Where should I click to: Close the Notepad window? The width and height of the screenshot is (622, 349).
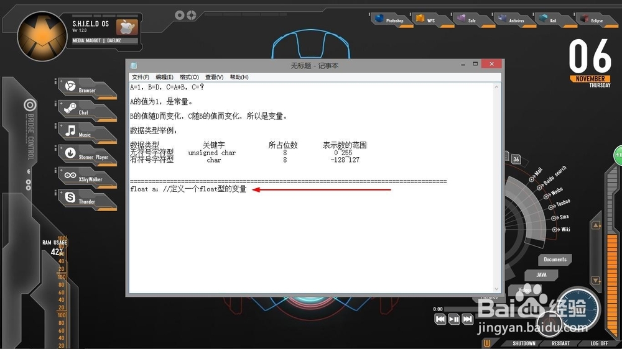click(x=491, y=64)
